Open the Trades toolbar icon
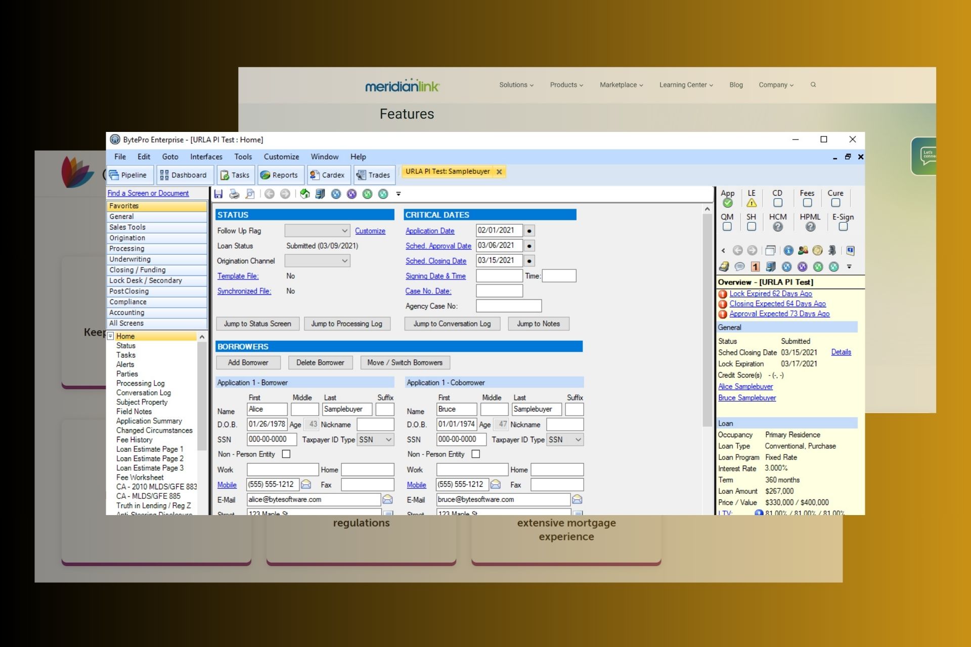This screenshot has width=971, height=647. (374, 175)
